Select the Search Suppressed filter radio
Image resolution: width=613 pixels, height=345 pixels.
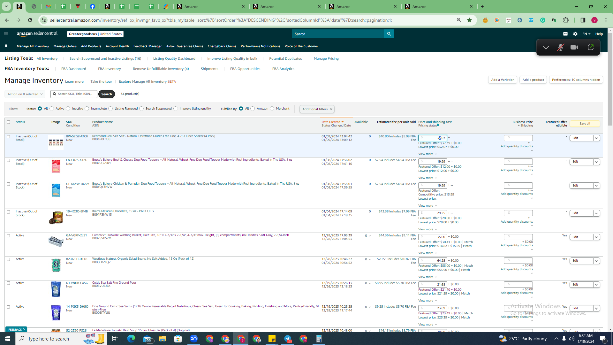click(141, 109)
